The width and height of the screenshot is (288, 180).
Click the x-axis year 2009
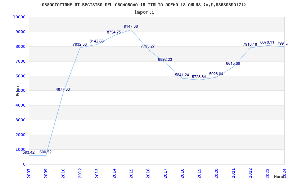point(46,174)
